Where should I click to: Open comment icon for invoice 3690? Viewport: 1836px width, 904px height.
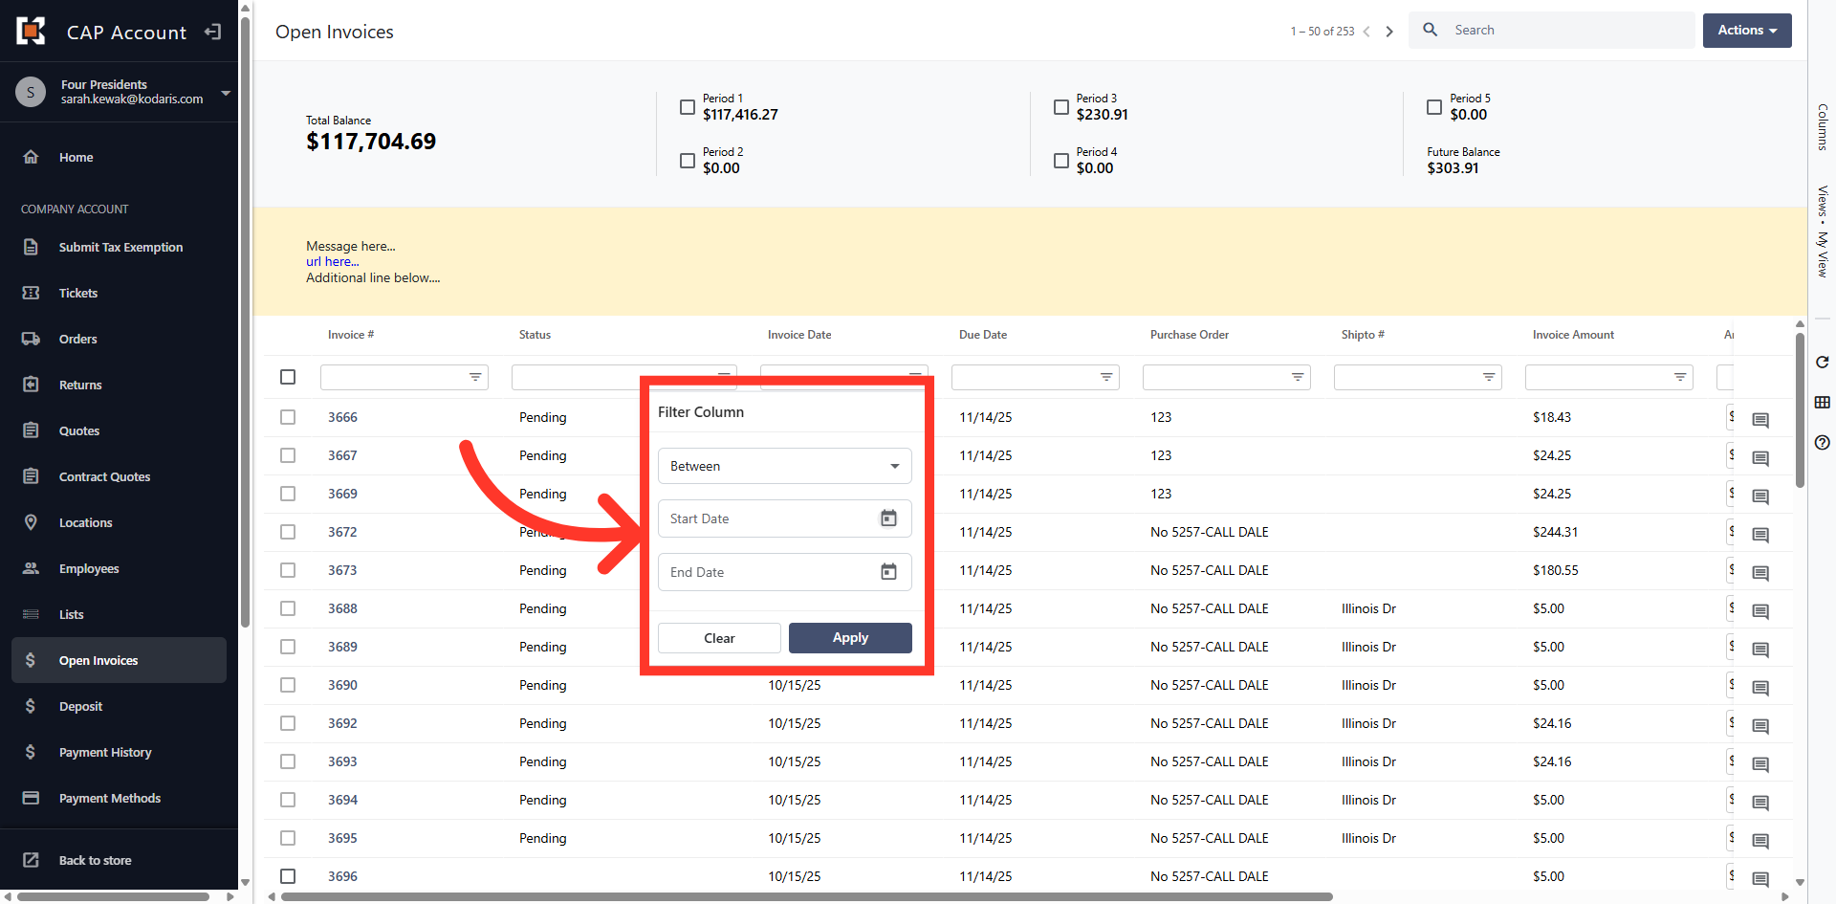[1760, 688]
